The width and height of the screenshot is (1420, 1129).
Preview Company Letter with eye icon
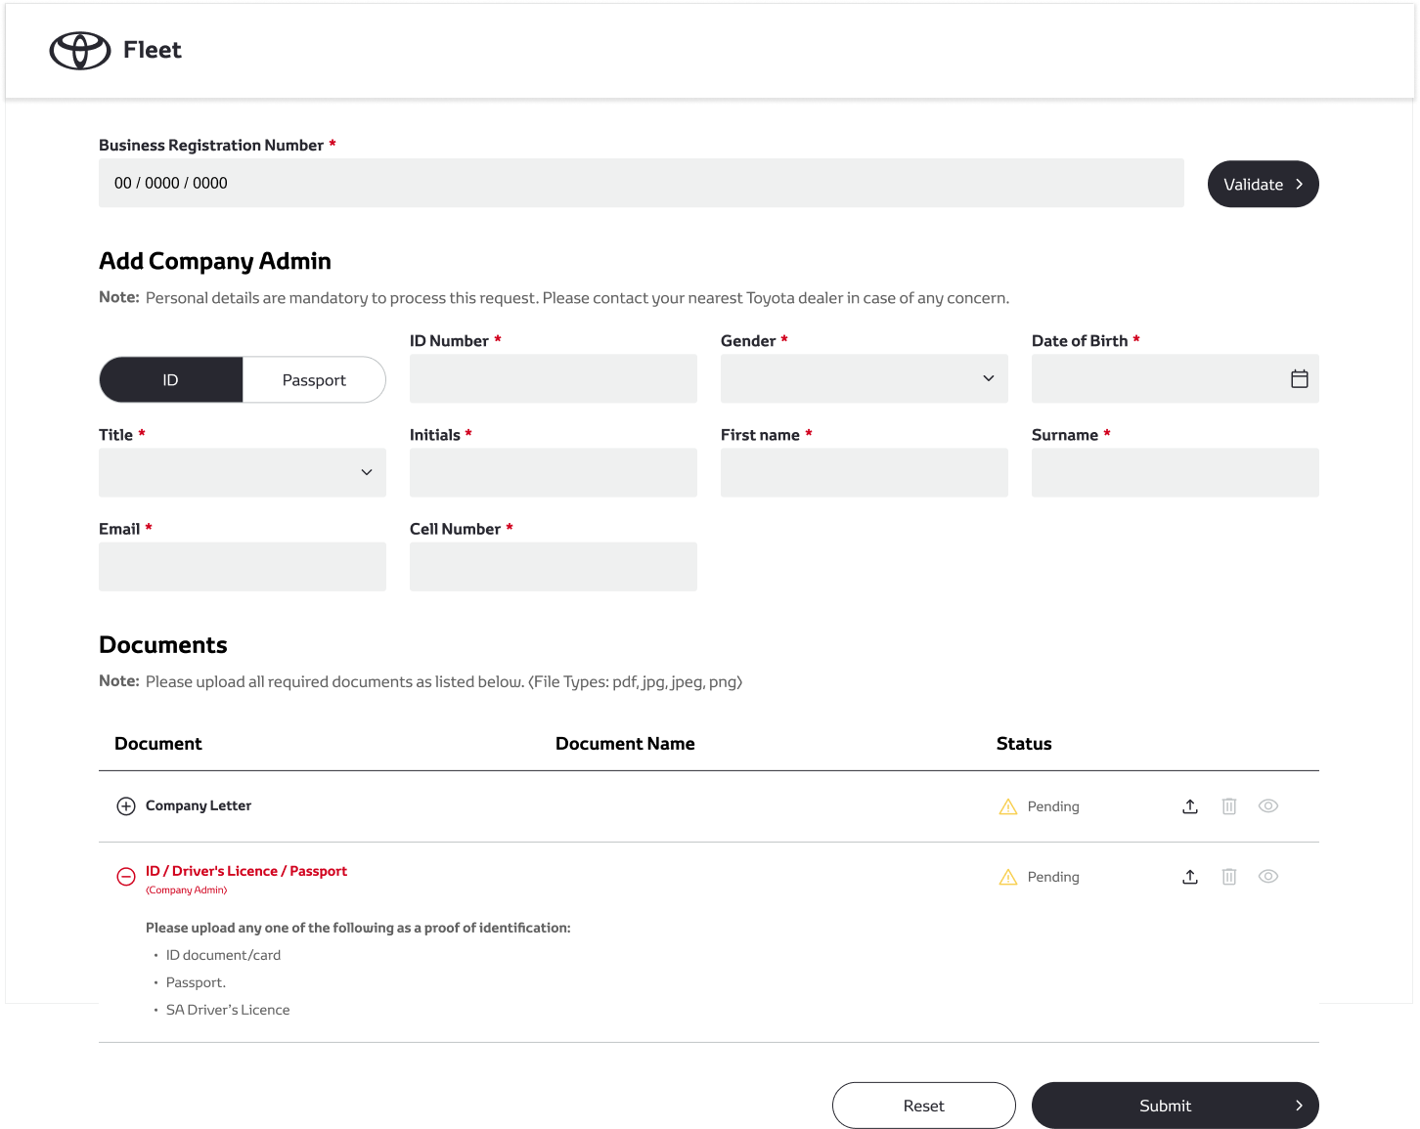point(1267,806)
